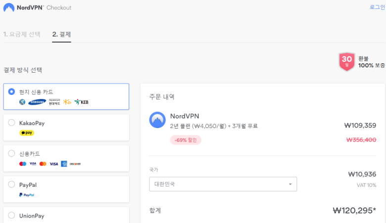386x223 pixels.
Task: Click the 로그인 login link
Action: click(x=378, y=7)
